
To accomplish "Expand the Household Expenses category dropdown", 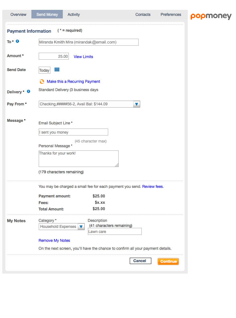I will (82, 227).
